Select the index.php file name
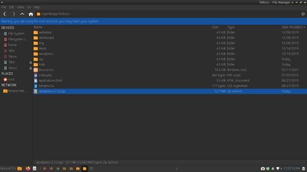Image resolution: width=307 pixels, height=172 pixels. click(x=46, y=75)
